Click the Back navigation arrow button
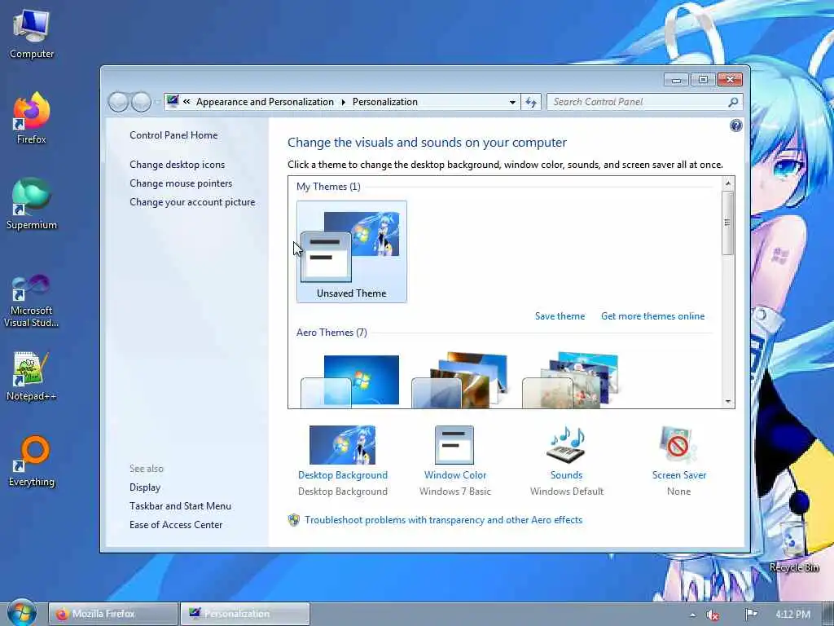This screenshot has width=834, height=626. (118, 102)
